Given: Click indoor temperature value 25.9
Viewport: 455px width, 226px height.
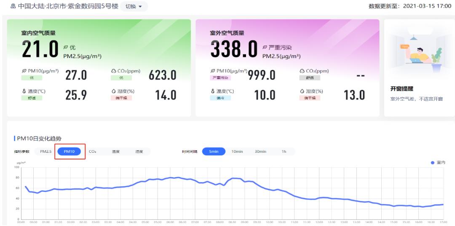Looking at the screenshot, I should click(x=76, y=95).
